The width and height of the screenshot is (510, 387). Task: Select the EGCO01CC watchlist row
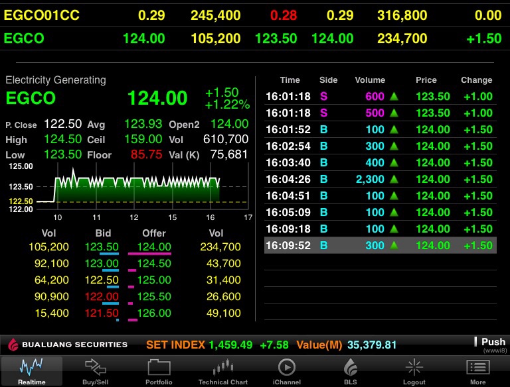point(255,15)
